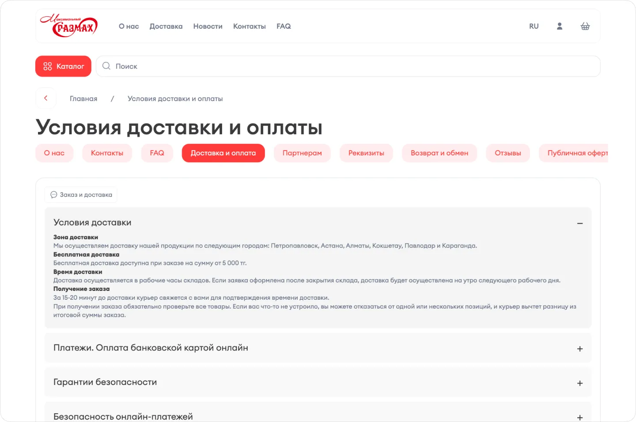
Task: Click the Возврат и обмен button
Action: [x=439, y=153]
